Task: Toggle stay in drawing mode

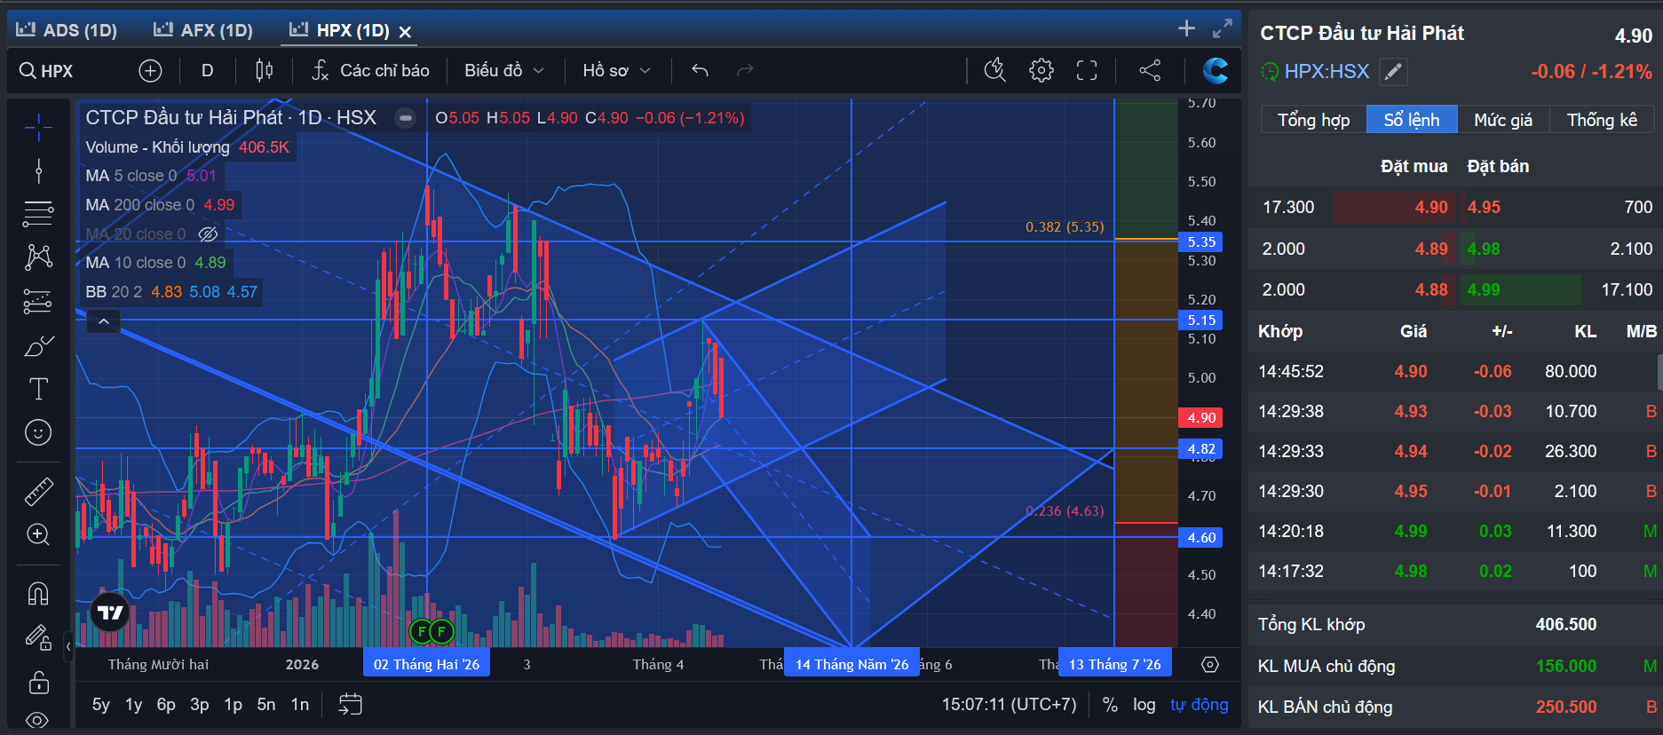Action: point(38,637)
